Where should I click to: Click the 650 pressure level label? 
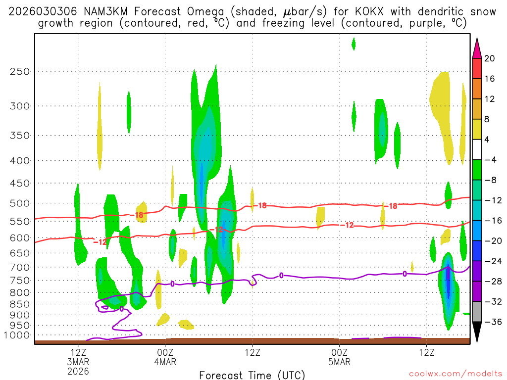point(20,253)
